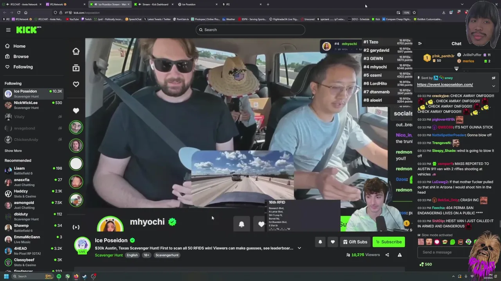Click the in-stream outlined heart icon
501x281 pixels.
click(x=76, y=84)
